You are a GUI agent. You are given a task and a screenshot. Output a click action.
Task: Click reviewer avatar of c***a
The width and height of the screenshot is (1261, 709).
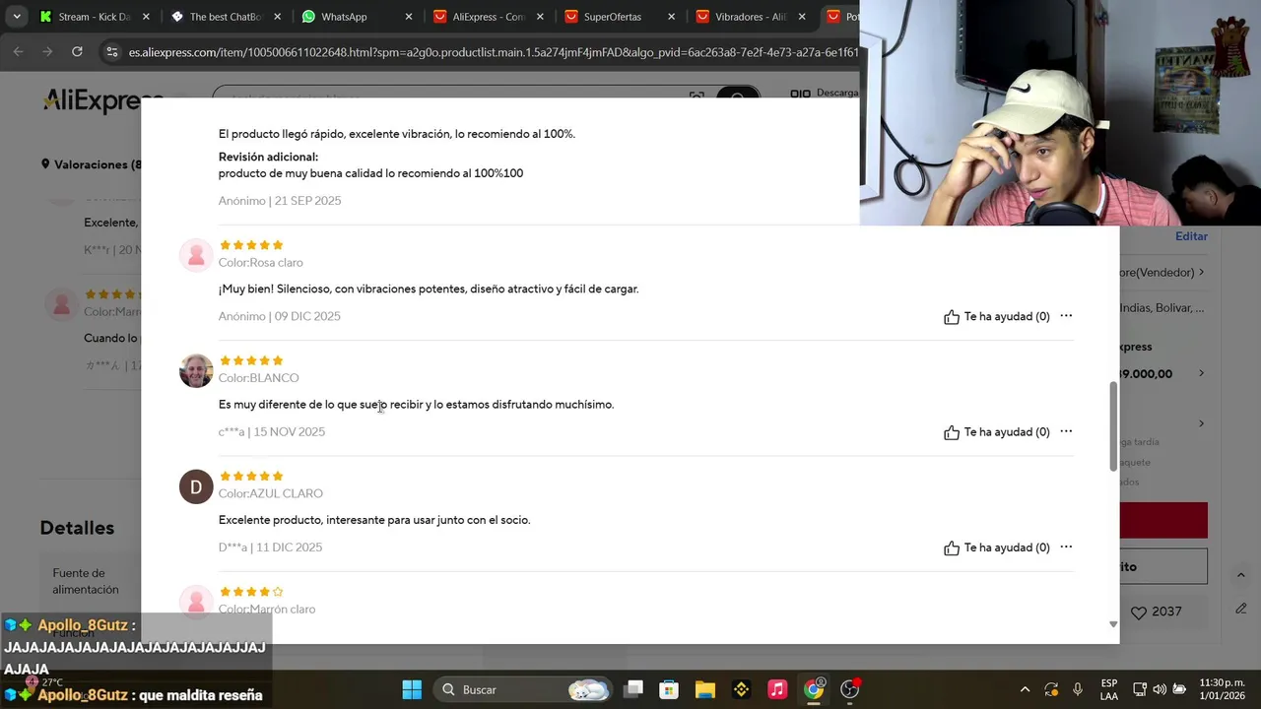point(196,371)
